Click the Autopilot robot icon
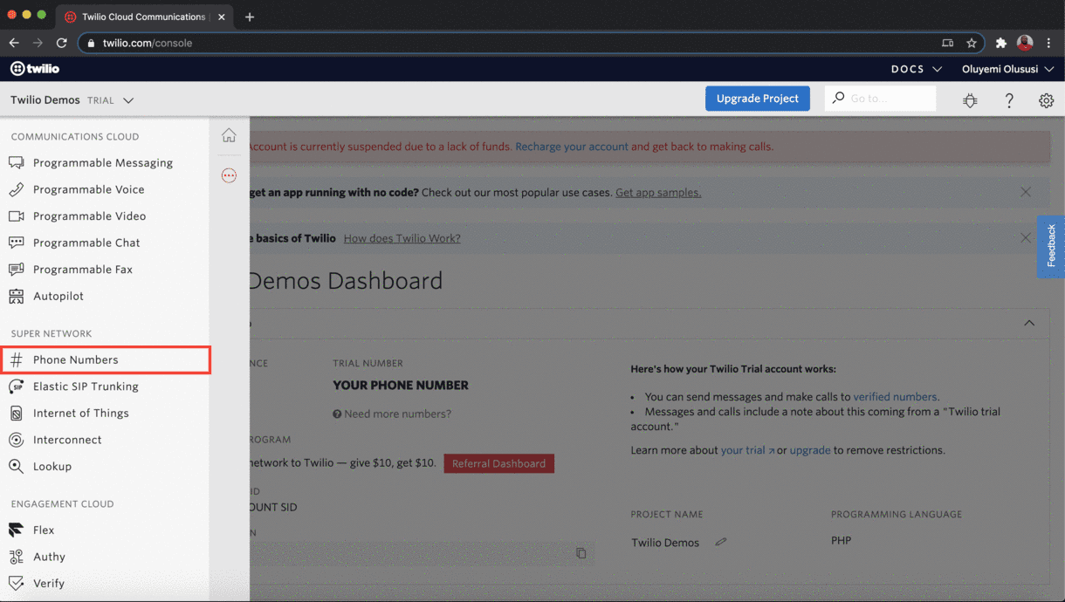1065x602 pixels. tap(16, 297)
